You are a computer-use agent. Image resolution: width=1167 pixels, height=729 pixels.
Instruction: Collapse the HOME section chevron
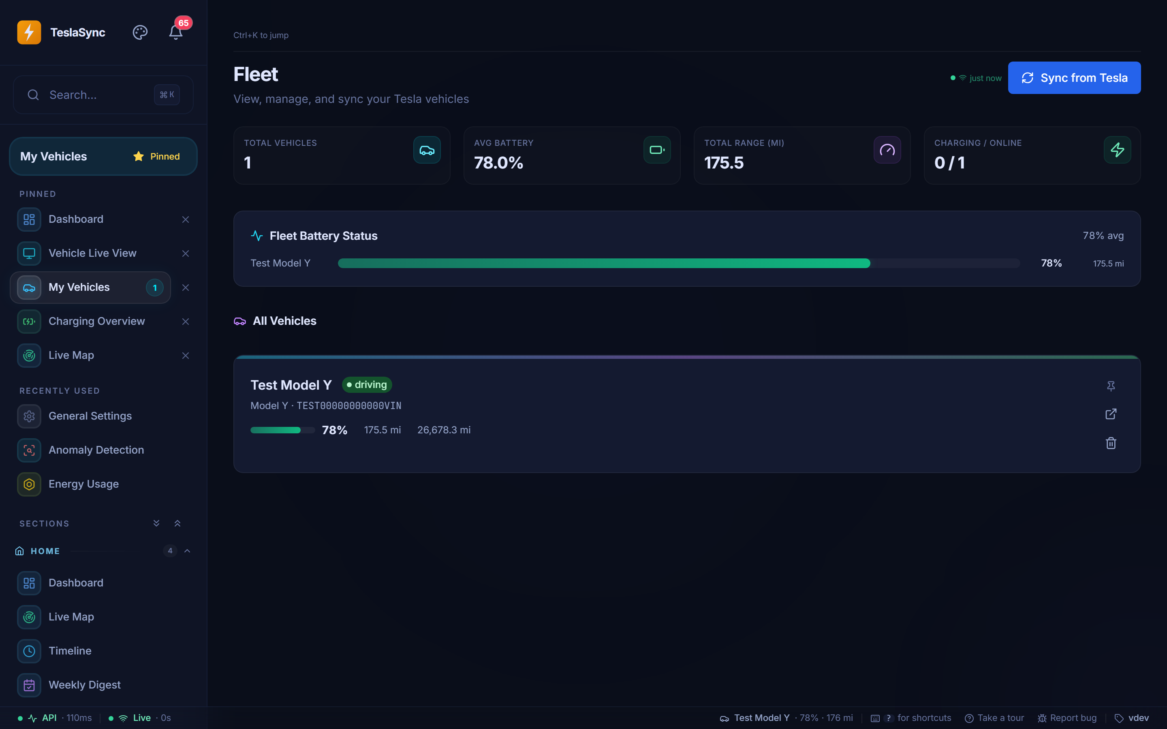tap(188, 551)
